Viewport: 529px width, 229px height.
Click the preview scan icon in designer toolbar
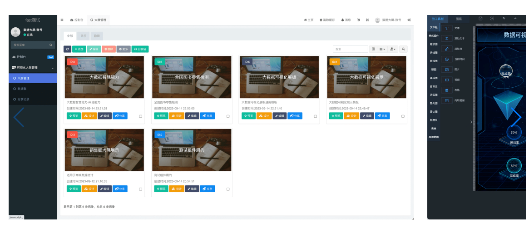(492, 19)
